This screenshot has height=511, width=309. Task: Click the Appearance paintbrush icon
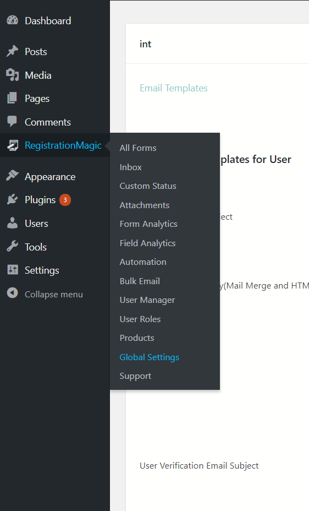(12, 176)
